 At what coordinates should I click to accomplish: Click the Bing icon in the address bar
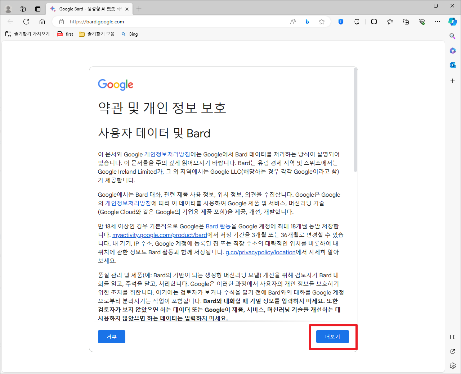tap(307, 22)
